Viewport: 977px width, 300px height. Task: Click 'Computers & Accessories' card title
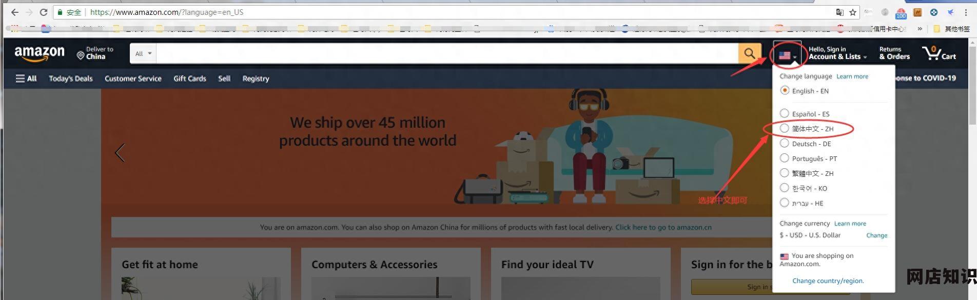coord(375,265)
